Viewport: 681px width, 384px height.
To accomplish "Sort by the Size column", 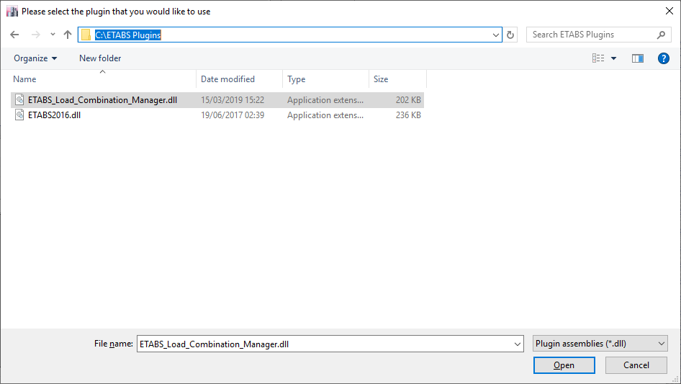I will coord(397,79).
